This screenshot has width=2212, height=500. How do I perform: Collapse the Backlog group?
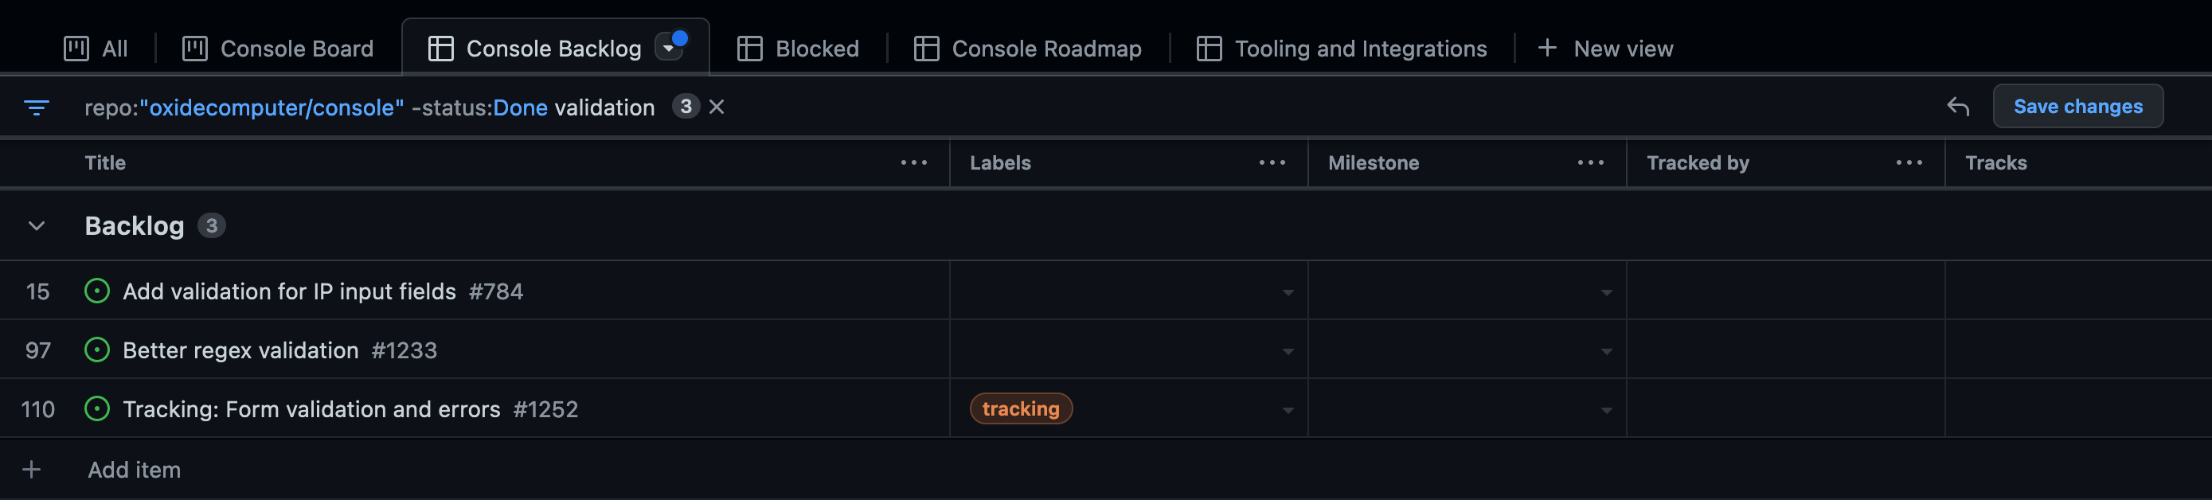35,226
